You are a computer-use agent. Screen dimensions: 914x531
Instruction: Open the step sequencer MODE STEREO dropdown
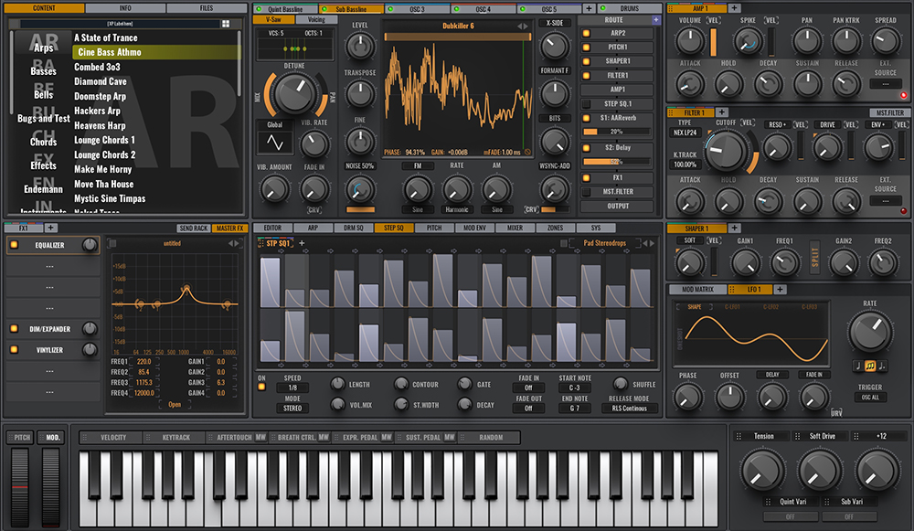(x=292, y=408)
